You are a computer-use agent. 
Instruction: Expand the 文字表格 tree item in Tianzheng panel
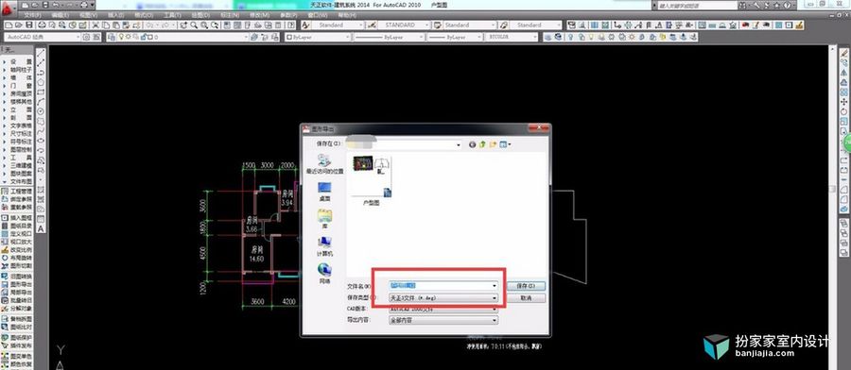(x=17, y=126)
